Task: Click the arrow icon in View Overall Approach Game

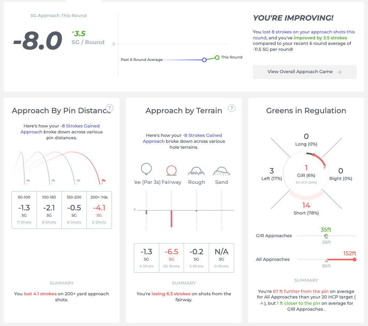Action: click(339, 72)
